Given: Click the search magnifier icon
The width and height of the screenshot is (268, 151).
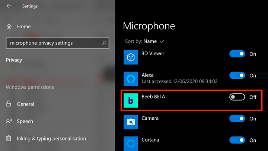Looking at the screenshot, I should click(104, 43).
